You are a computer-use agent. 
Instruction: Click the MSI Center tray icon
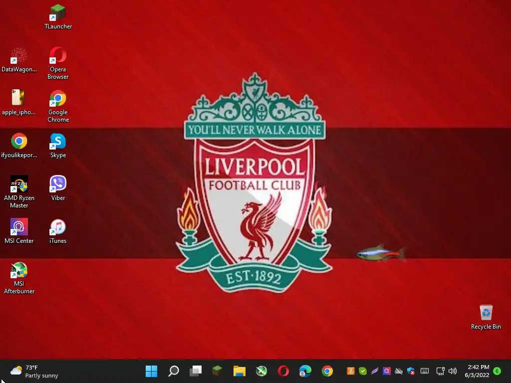point(387,371)
